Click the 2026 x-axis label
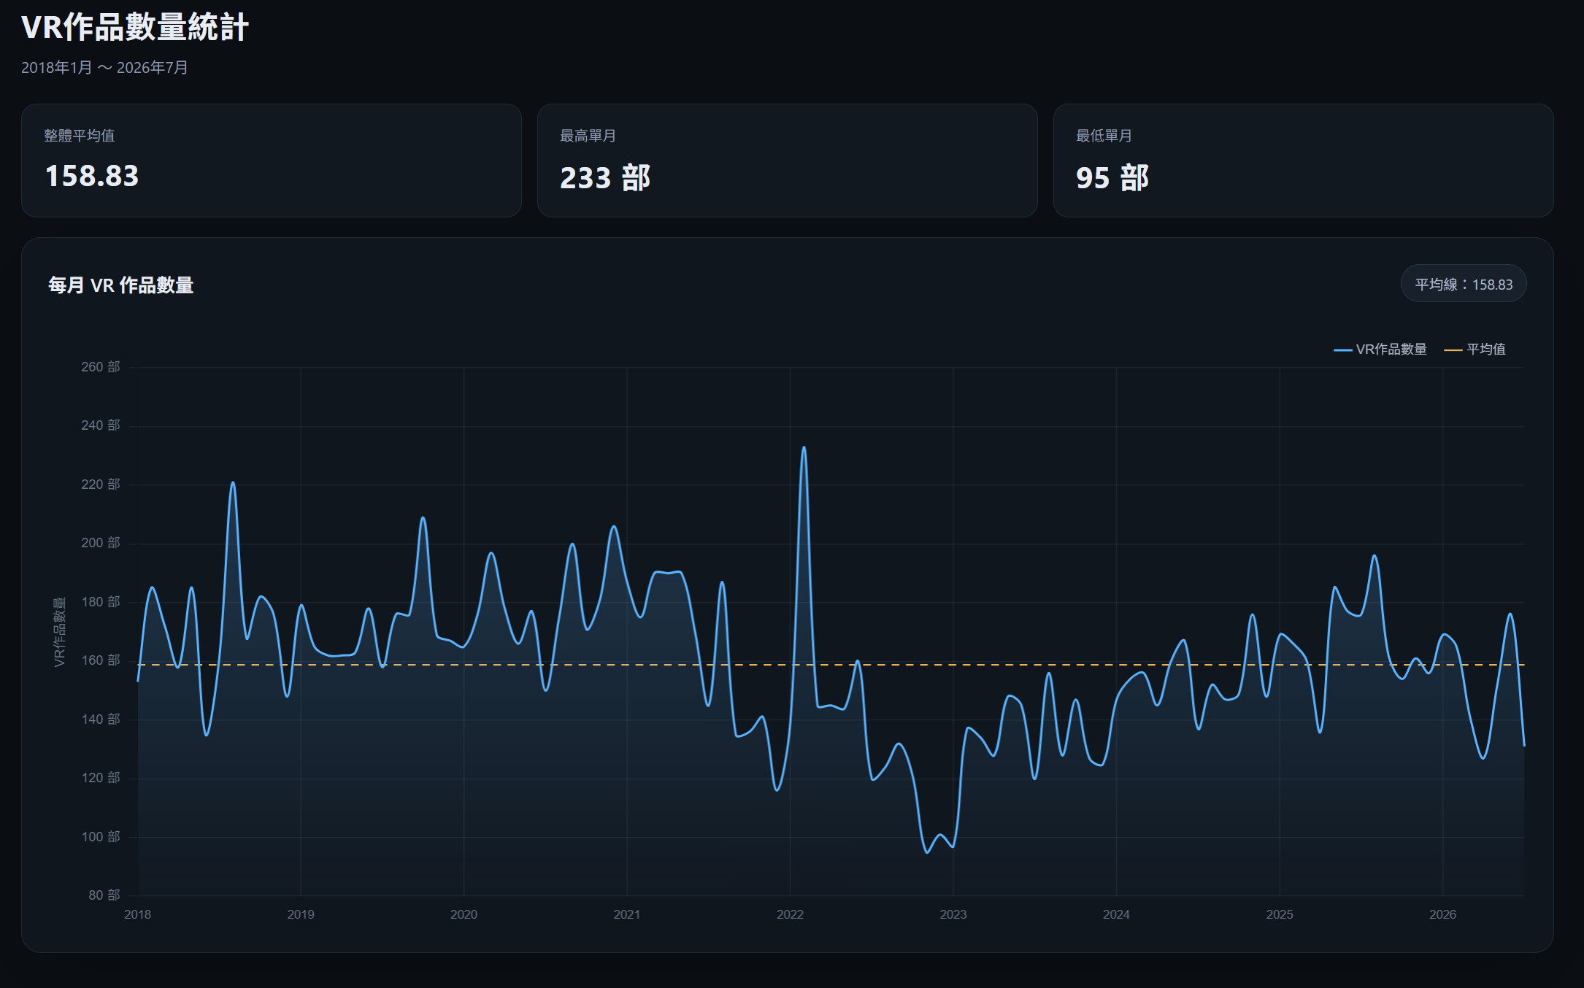Viewport: 1584px width, 988px height. (1442, 914)
